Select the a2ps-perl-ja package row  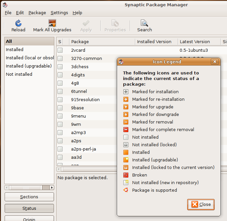(87, 149)
